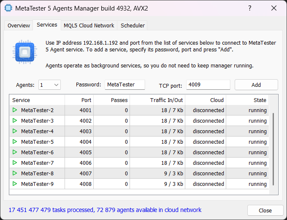Screen dimensions: 287x220
Task: Open the Agents count dropdown
Action: [x=49, y=85]
